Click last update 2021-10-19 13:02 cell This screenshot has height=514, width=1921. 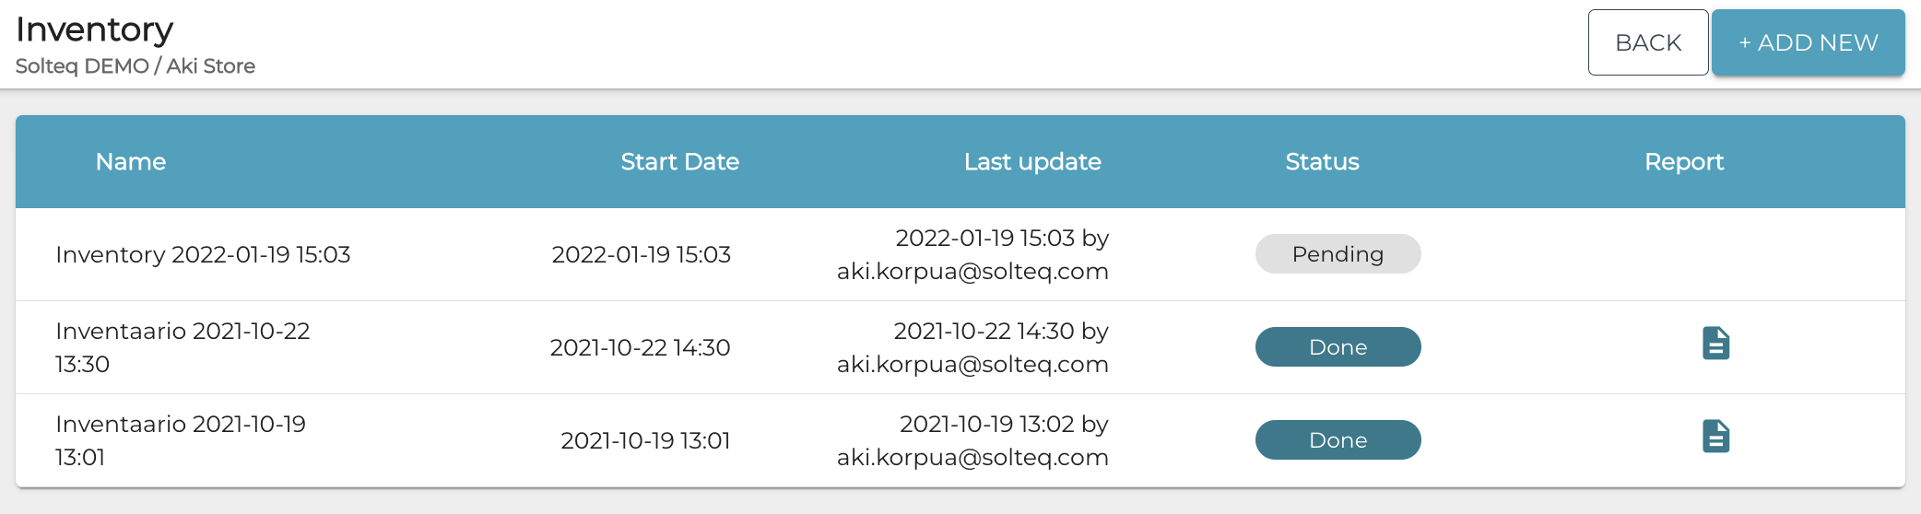tap(972, 440)
